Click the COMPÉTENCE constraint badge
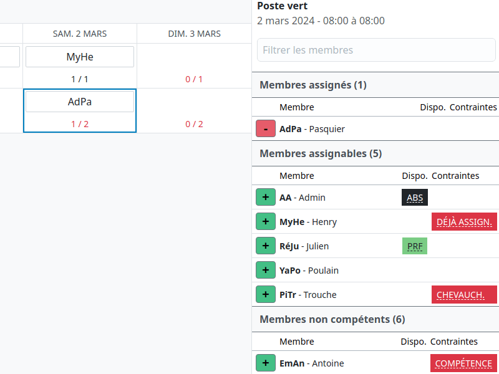499x374 pixels. coord(463,363)
